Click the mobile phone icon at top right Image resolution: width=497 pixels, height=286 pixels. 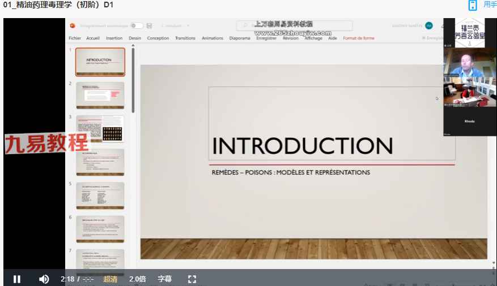pyautogui.click(x=473, y=5)
